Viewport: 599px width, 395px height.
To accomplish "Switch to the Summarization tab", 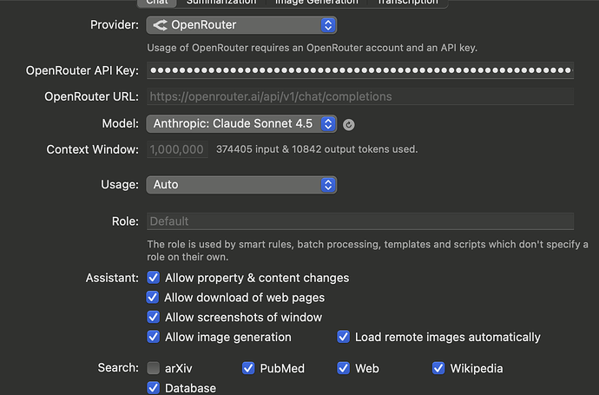I will coord(221,3).
